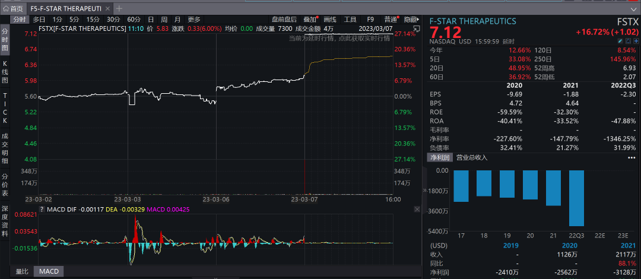This screenshot has height=279, width=641.
Task: Open the 工具 tools menu
Action: (x=350, y=20)
